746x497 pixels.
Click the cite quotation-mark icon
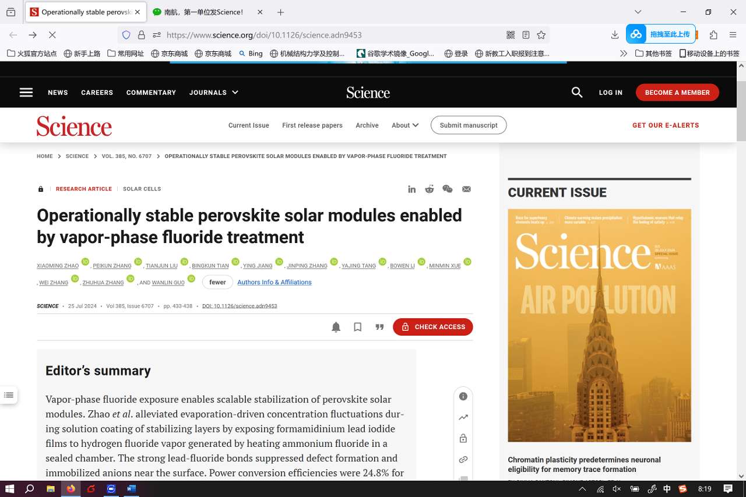[379, 327]
